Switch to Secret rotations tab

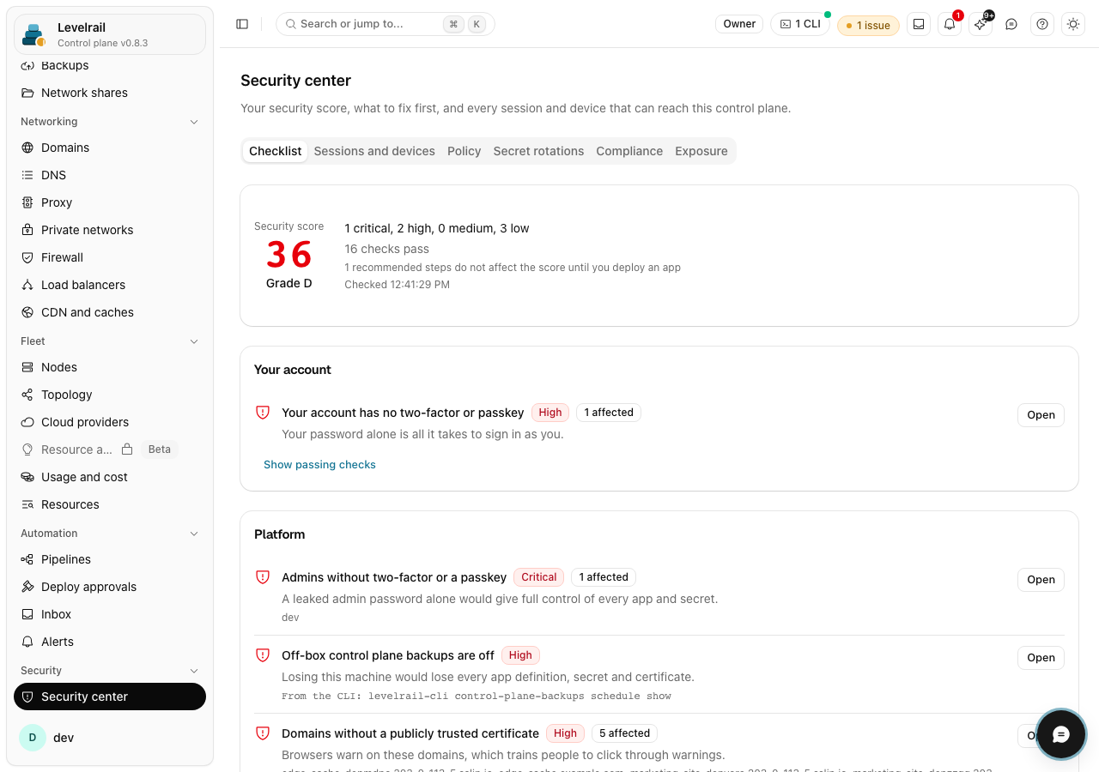pyautogui.click(x=538, y=151)
